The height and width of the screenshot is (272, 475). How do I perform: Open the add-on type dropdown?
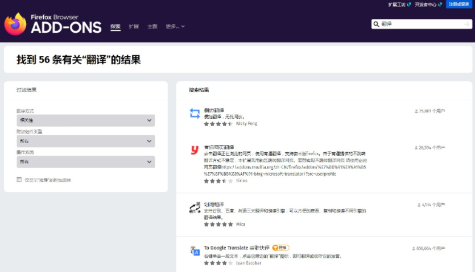(86, 141)
